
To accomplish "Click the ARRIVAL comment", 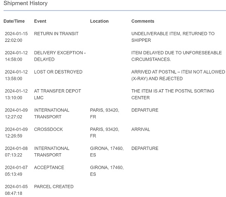I will 140,129.
